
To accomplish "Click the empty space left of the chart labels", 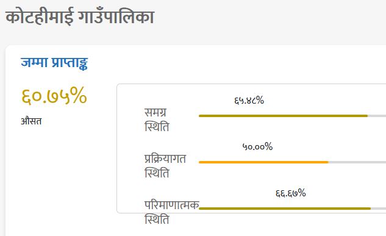I will [x=130, y=148].
